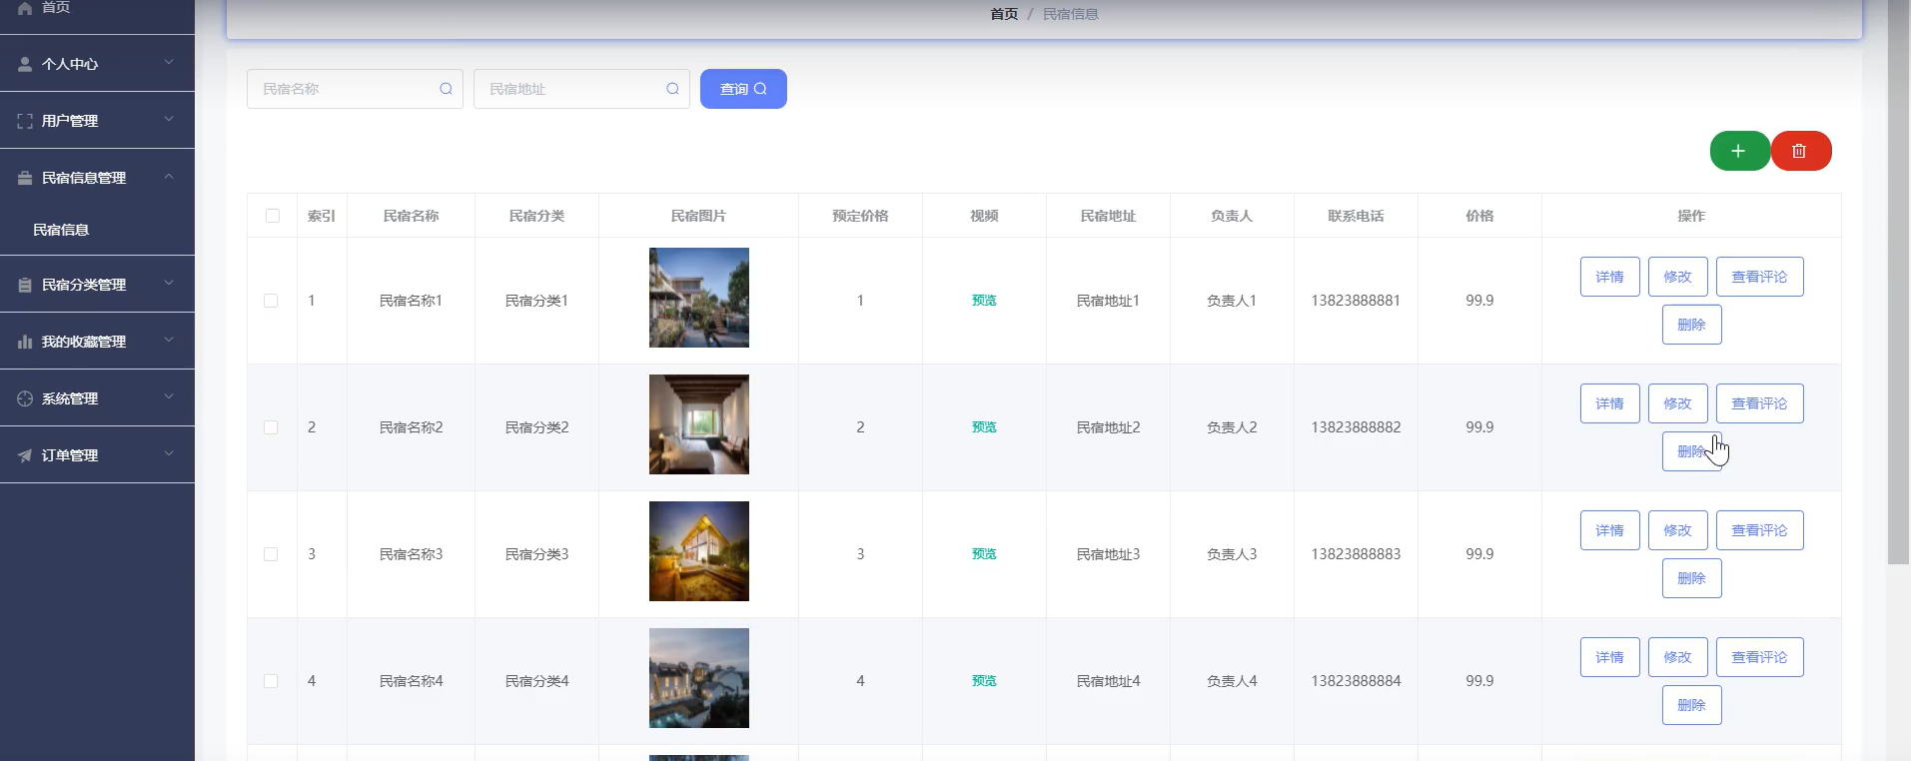This screenshot has height=761, width=1911.
Task: Click 查看评论 for 民宿名称1
Action: pos(1759,277)
